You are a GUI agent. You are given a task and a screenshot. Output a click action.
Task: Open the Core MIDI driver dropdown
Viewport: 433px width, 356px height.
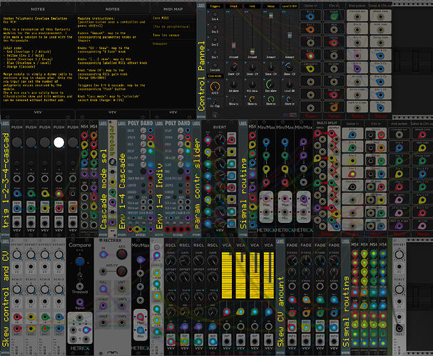pyautogui.click(x=173, y=18)
